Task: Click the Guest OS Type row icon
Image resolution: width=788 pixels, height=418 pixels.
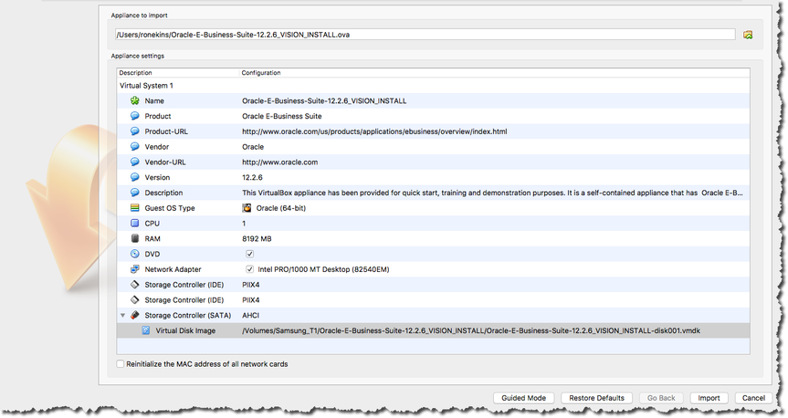Action: 135,208
